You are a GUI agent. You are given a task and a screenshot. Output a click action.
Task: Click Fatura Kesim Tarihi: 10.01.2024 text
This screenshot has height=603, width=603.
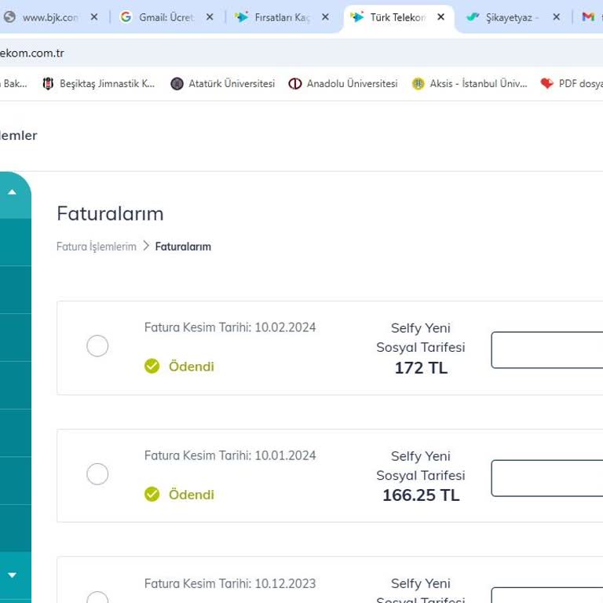pos(230,455)
